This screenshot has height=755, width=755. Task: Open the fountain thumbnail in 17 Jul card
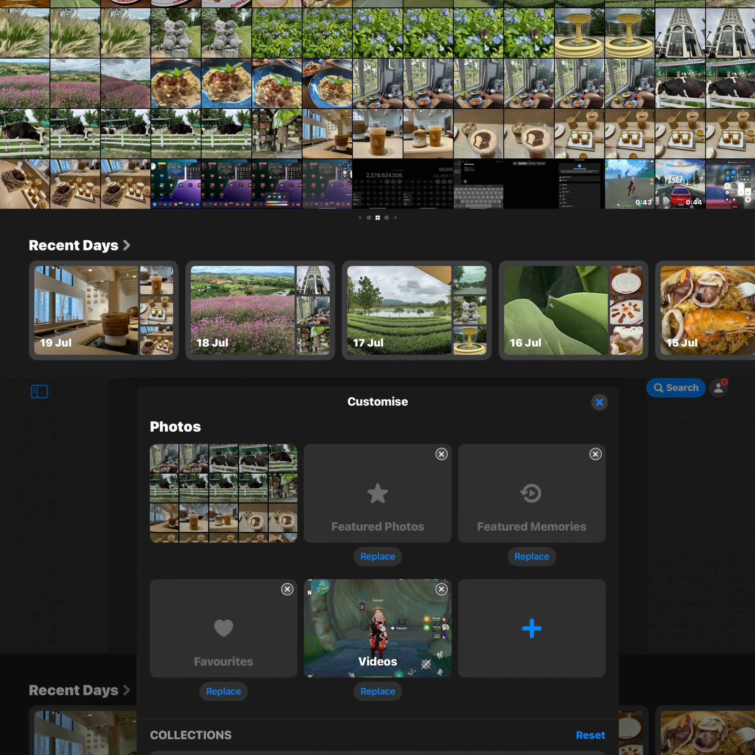coord(470,341)
